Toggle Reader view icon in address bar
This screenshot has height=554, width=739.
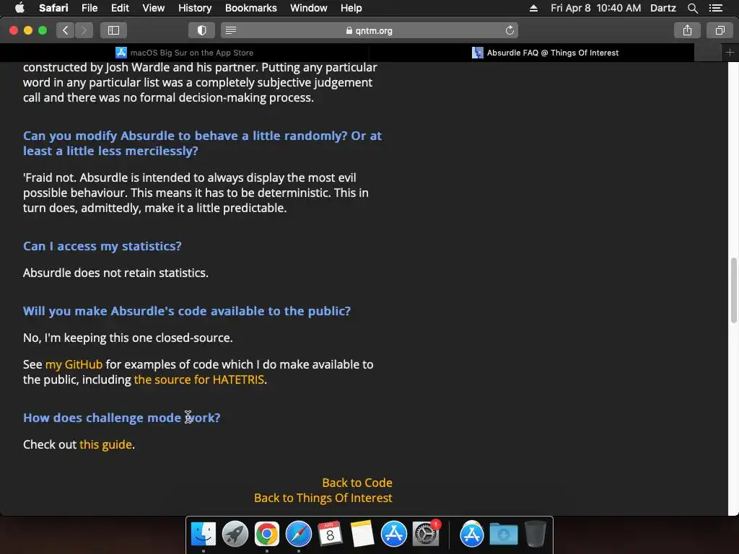click(231, 30)
